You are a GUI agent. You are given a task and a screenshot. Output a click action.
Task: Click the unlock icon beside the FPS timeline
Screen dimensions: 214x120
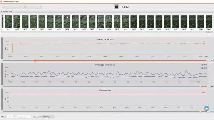(x=212, y=61)
